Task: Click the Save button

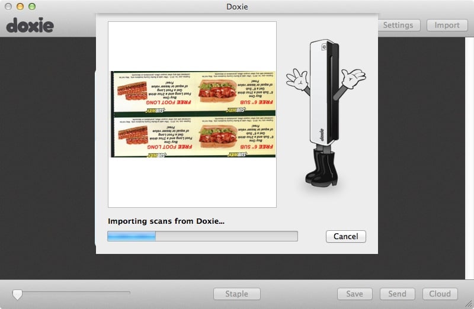Action: (x=354, y=294)
